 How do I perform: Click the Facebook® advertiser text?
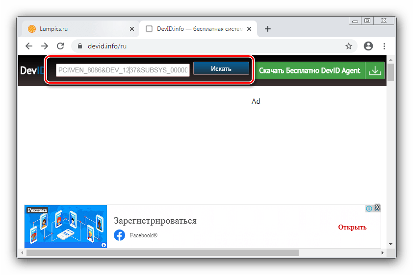click(x=143, y=235)
